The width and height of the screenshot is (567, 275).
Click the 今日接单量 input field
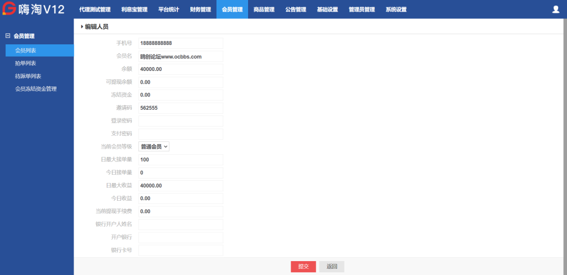pos(181,172)
